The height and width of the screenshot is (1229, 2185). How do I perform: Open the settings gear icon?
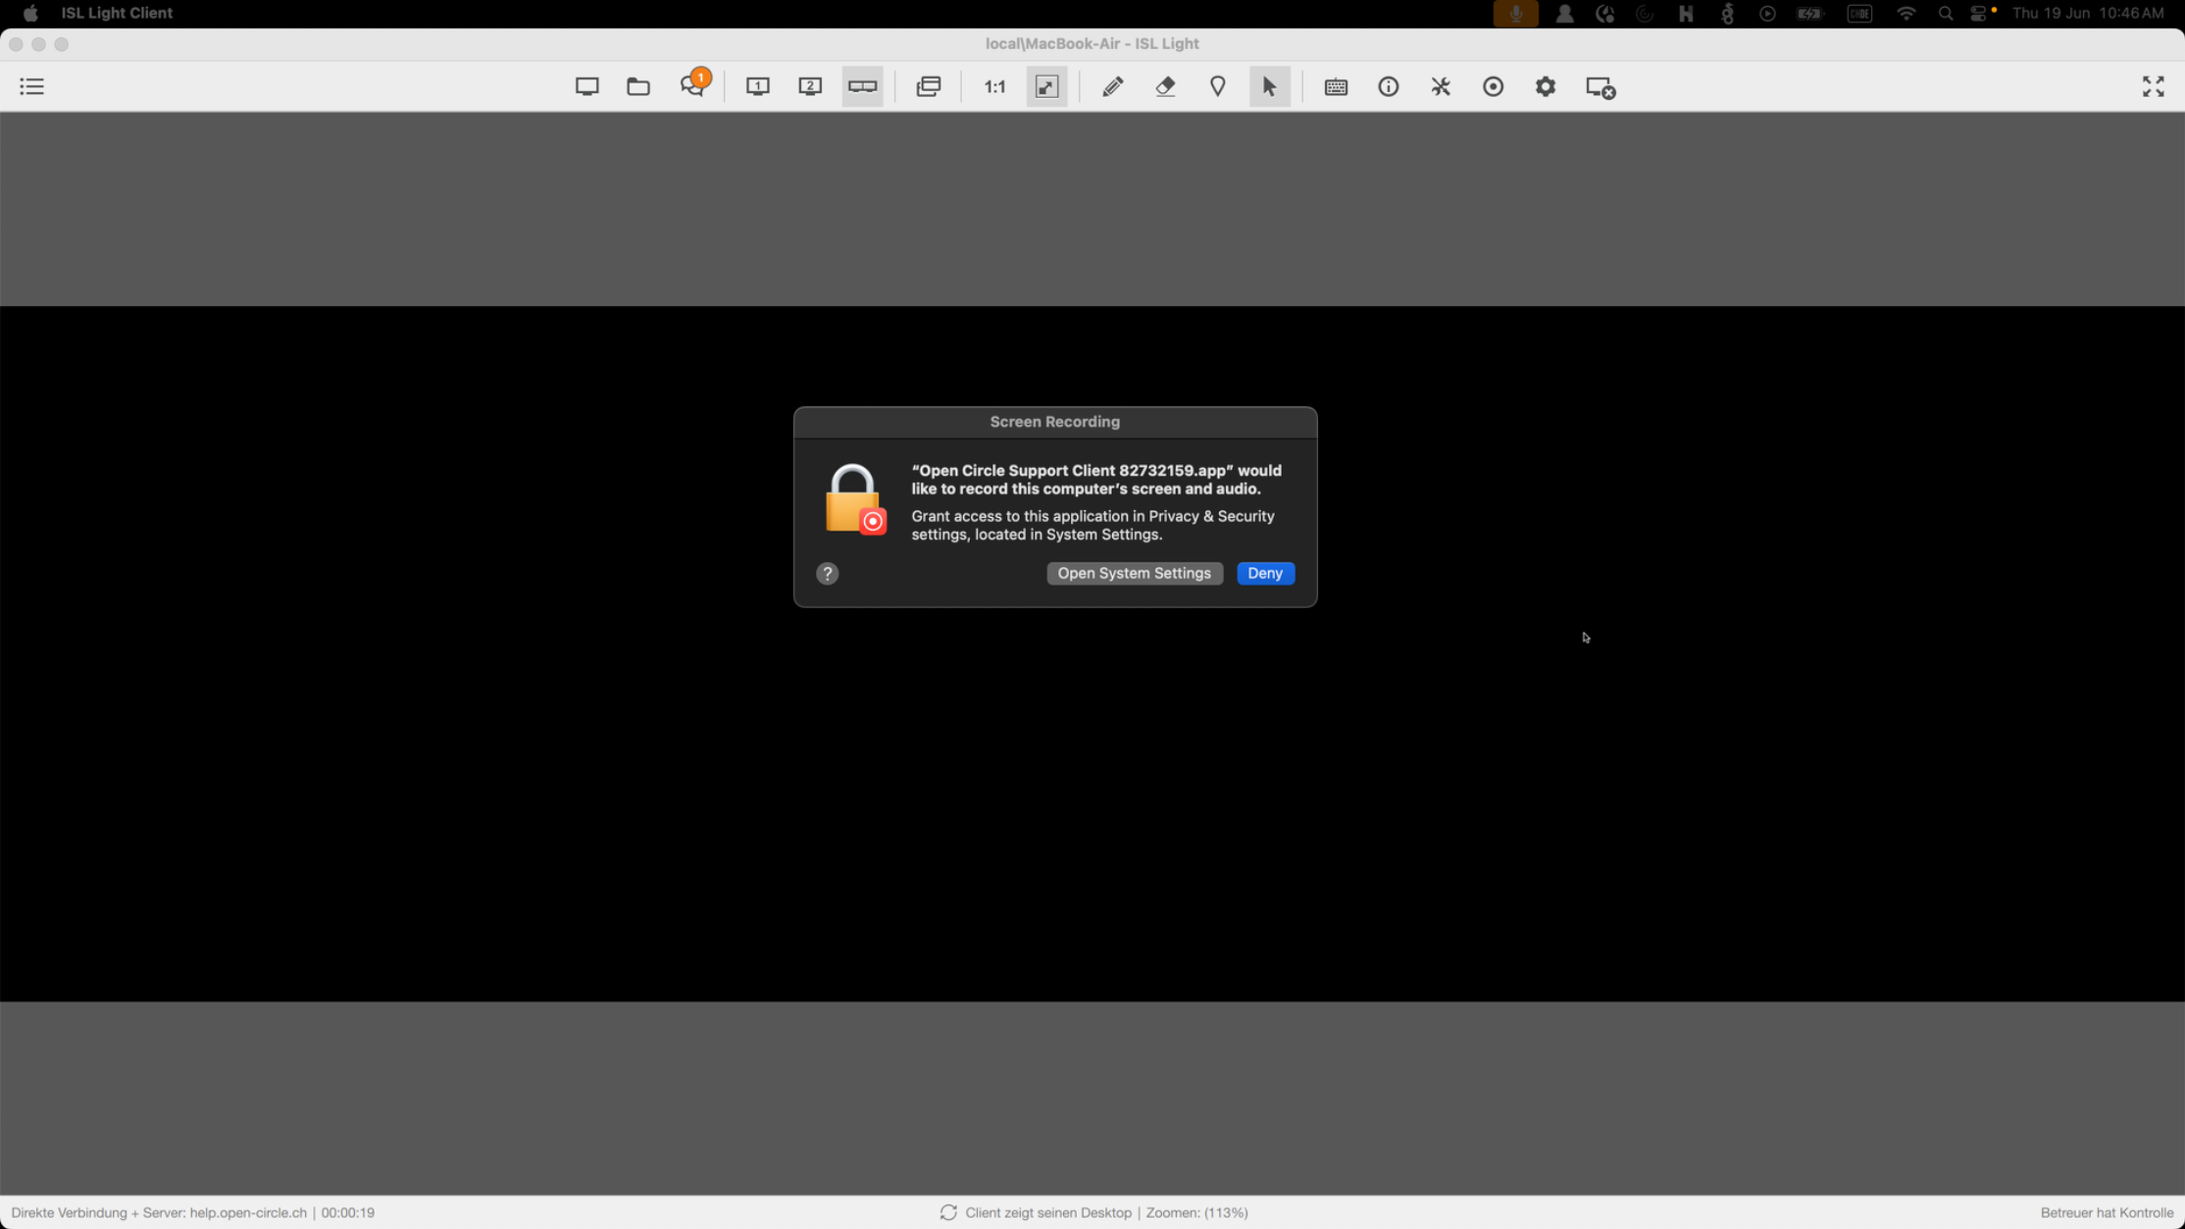point(1546,86)
